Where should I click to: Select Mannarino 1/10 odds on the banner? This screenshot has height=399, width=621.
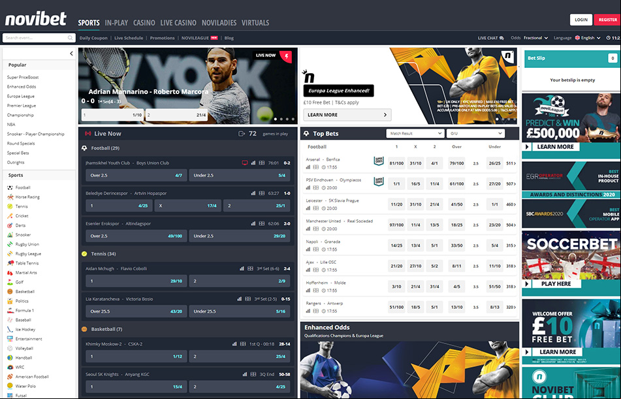pos(112,115)
